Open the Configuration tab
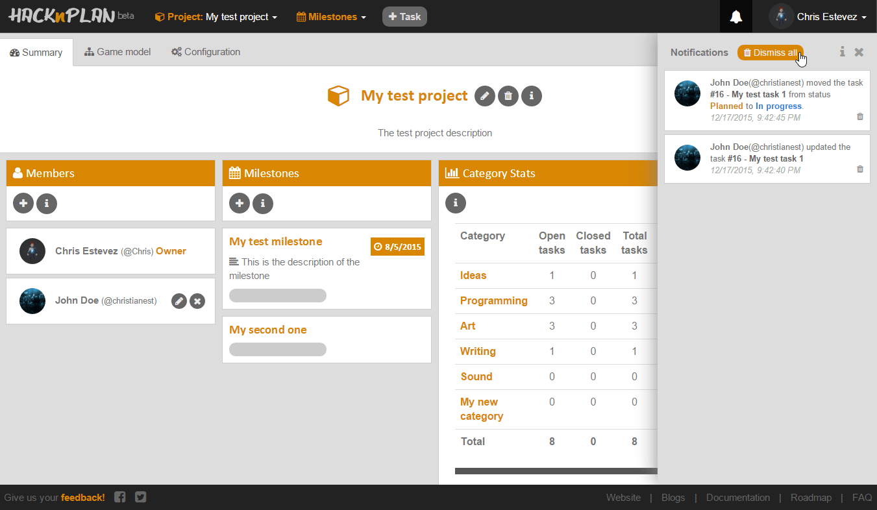 point(206,52)
